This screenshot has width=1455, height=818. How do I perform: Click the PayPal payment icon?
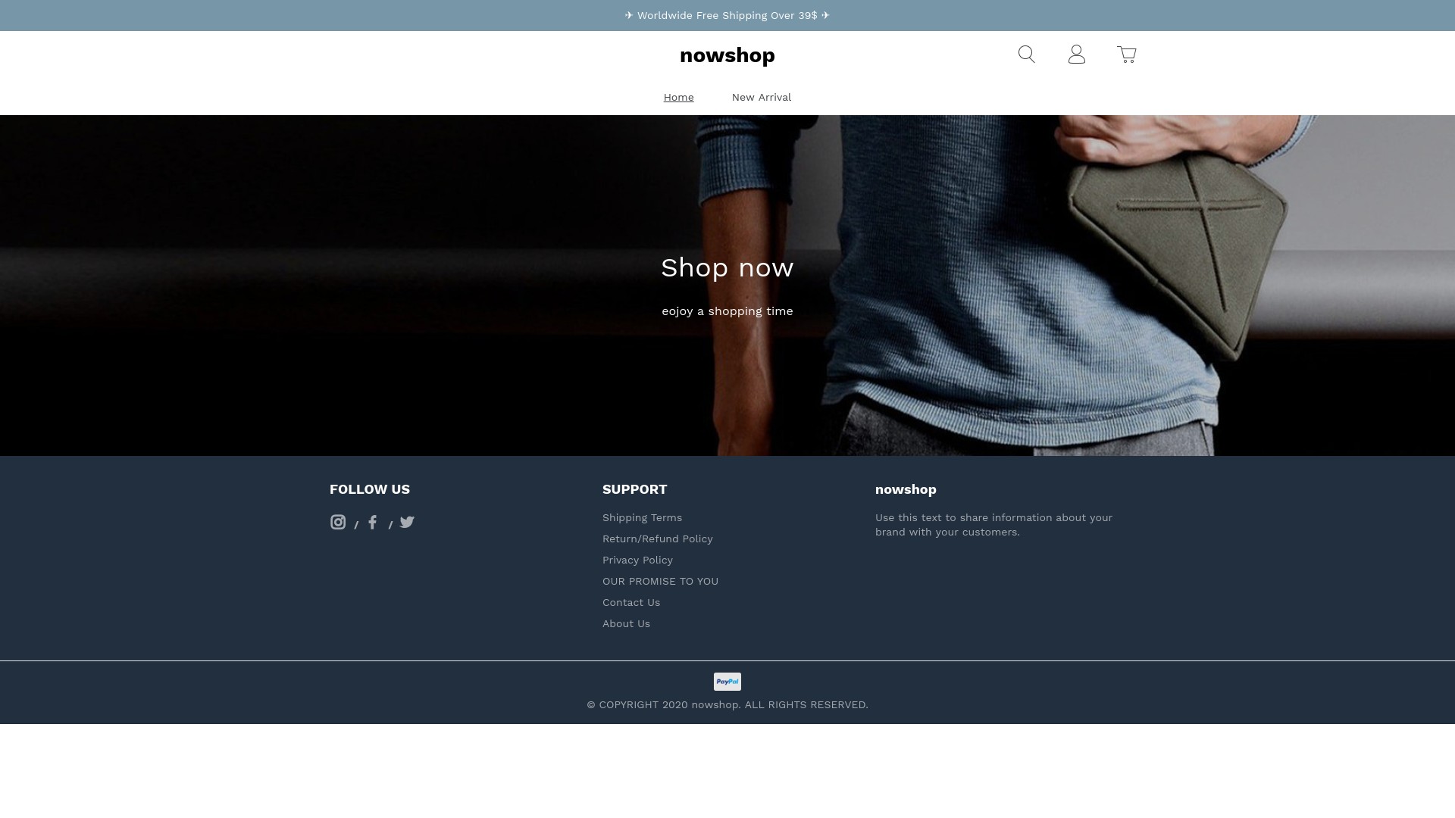727,681
